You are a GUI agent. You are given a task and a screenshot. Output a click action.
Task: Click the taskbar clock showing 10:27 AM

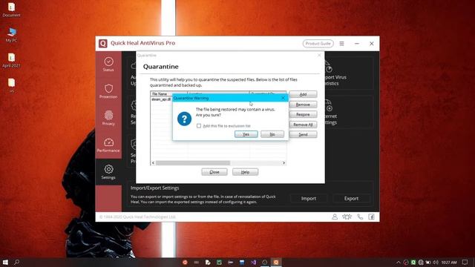(448, 262)
